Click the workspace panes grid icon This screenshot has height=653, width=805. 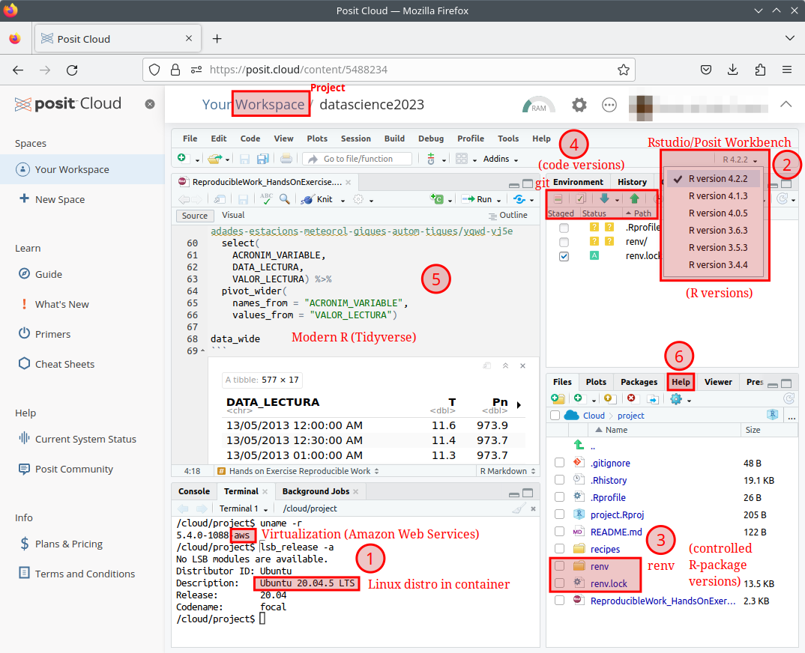click(462, 159)
